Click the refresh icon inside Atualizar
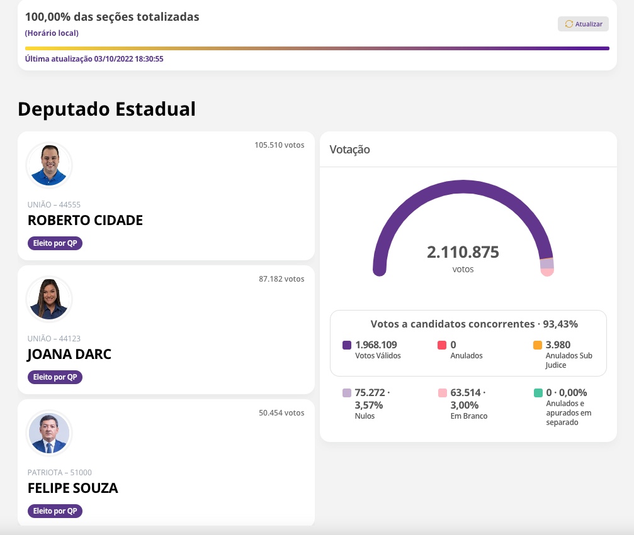The width and height of the screenshot is (634, 535). (569, 24)
